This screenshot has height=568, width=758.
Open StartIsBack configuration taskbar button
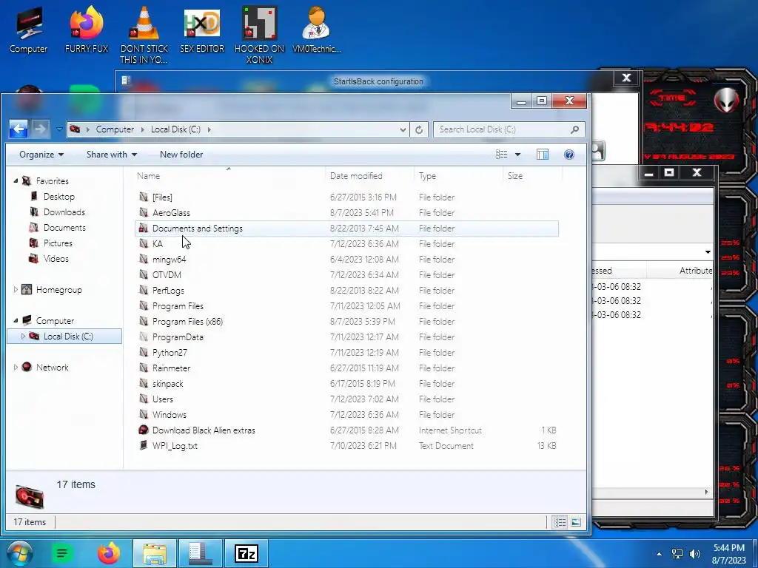pyautogui.click(x=200, y=553)
